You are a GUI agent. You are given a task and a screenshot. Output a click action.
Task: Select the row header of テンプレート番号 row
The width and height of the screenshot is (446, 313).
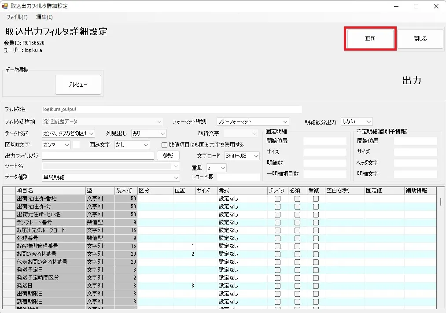click(9, 222)
